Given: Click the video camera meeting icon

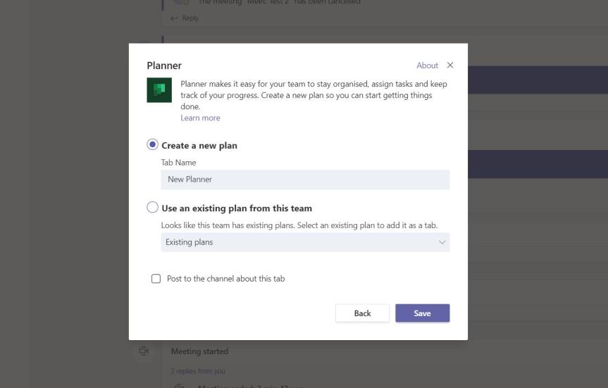Looking at the screenshot, I should pos(144,351).
